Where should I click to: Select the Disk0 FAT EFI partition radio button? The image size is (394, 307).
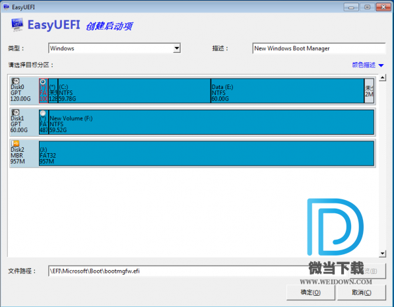43,82
